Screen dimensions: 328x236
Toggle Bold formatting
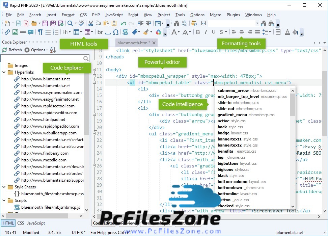198,32
